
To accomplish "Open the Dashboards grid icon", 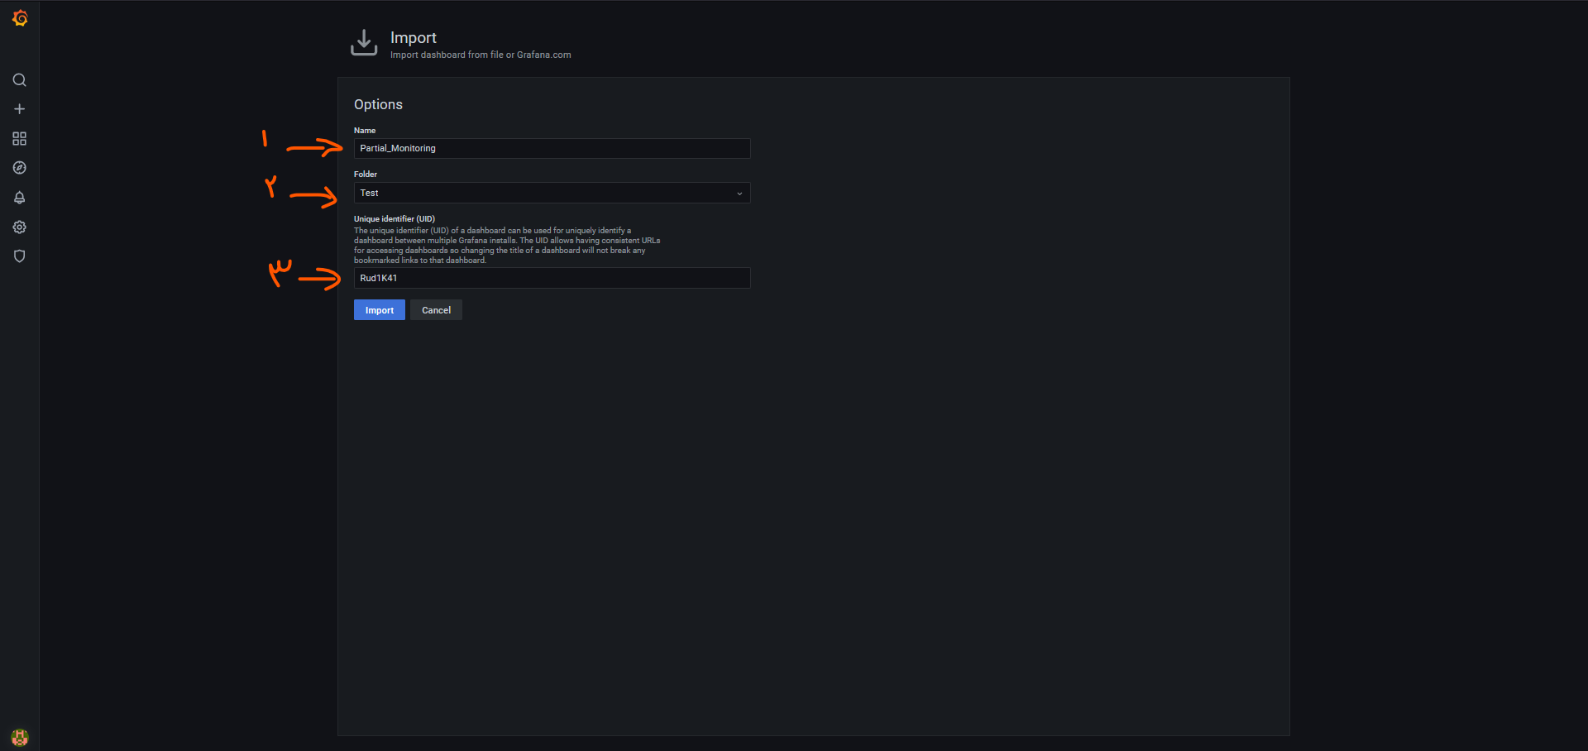I will pyautogui.click(x=20, y=139).
